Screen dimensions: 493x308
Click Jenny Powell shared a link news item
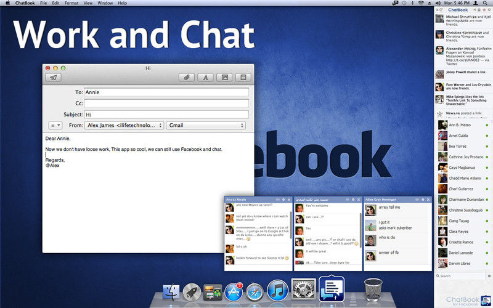click(463, 74)
